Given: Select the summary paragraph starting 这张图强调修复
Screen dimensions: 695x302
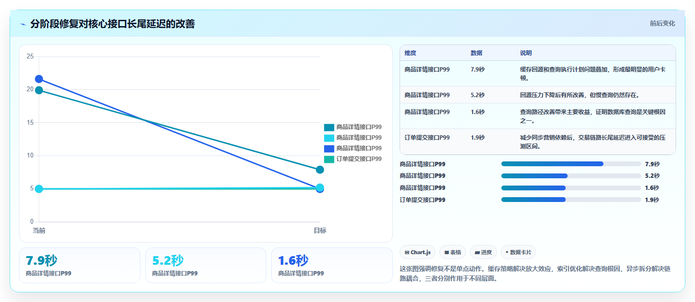Looking at the screenshot, I should (x=535, y=273).
